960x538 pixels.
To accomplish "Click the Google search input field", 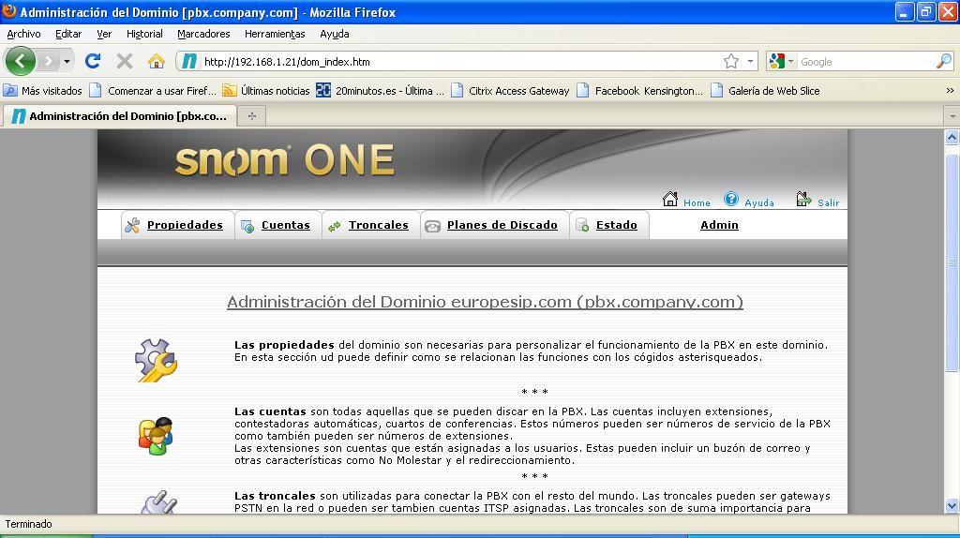I will pyautogui.click(x=864, y=62).
